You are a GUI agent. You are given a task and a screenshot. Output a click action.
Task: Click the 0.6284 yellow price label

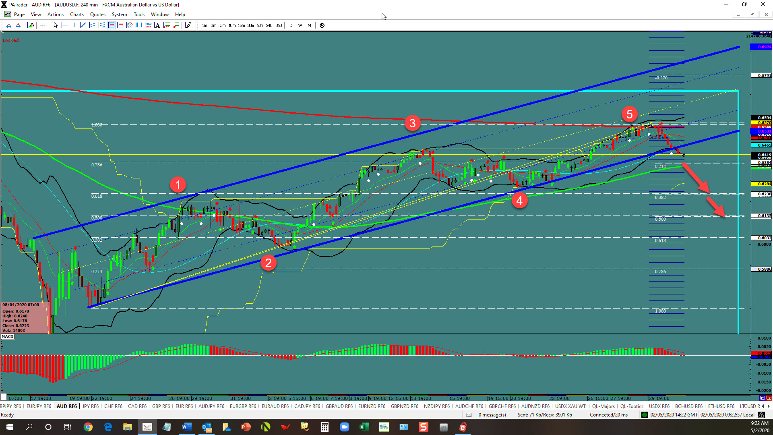[x=761, y=184]
